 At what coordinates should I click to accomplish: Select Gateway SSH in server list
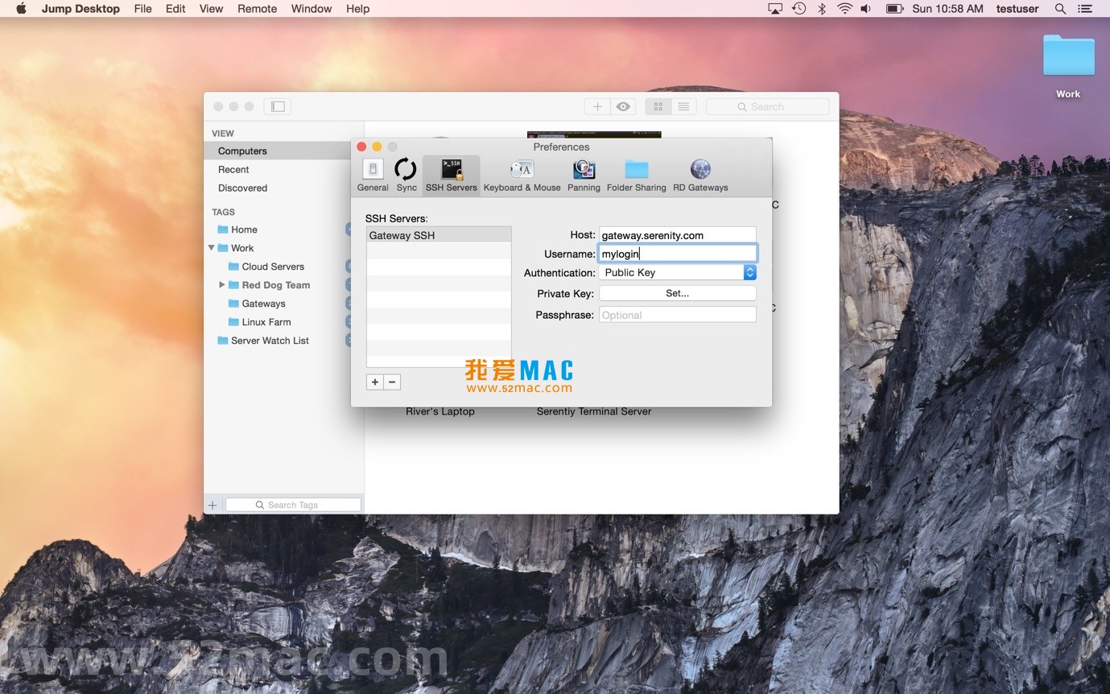(x=438, y=235)
